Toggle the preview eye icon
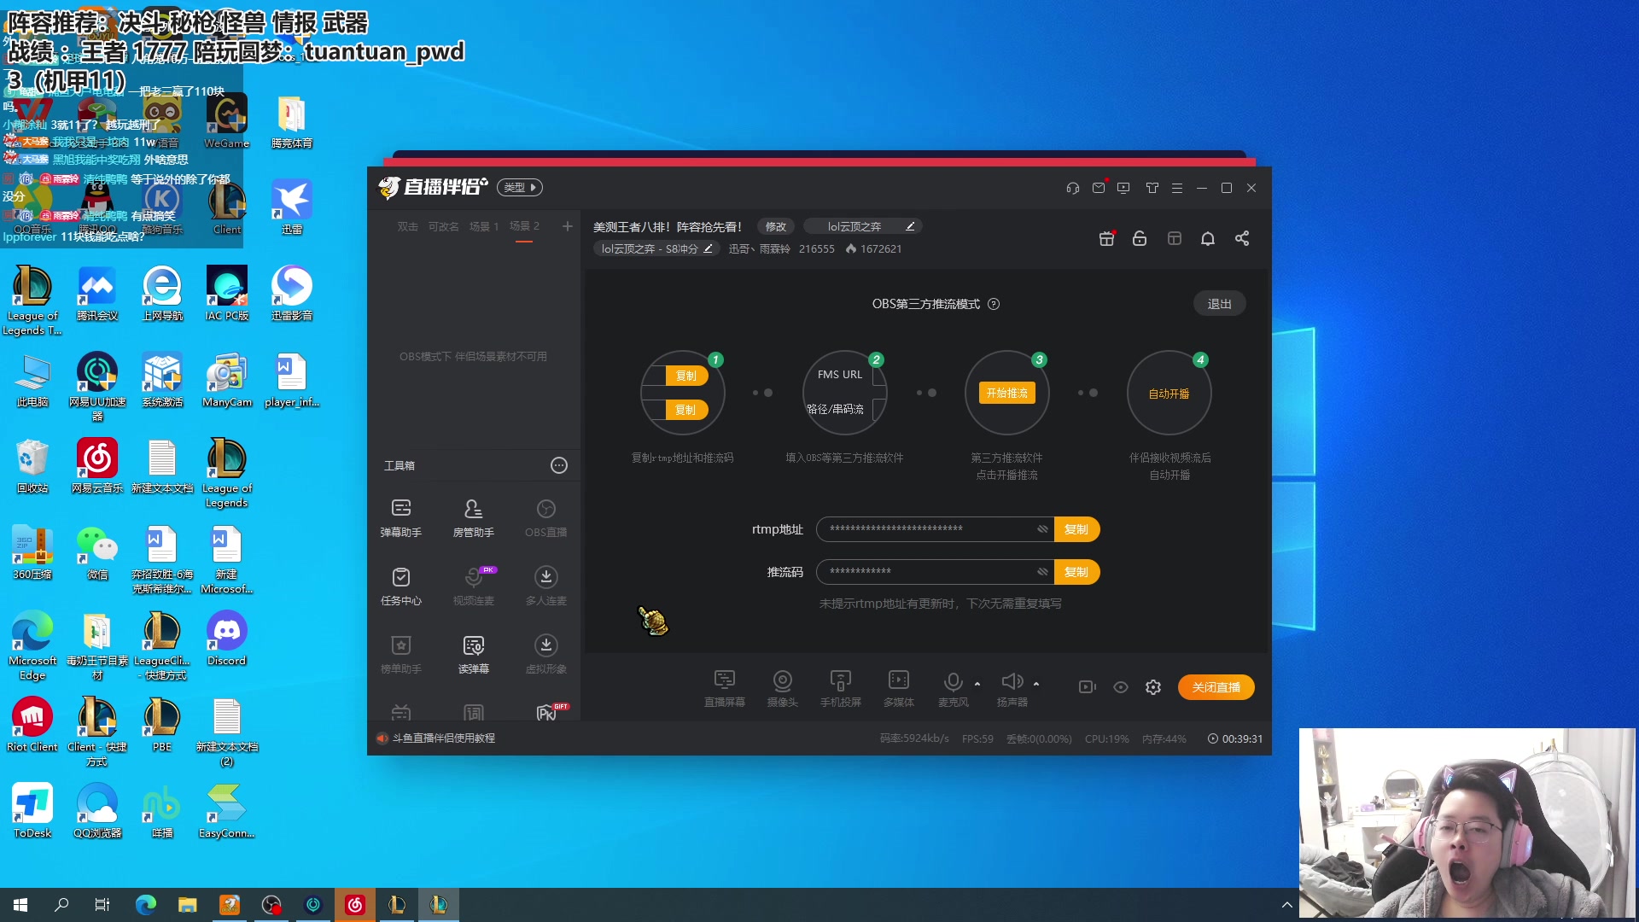 (1121, 687)
